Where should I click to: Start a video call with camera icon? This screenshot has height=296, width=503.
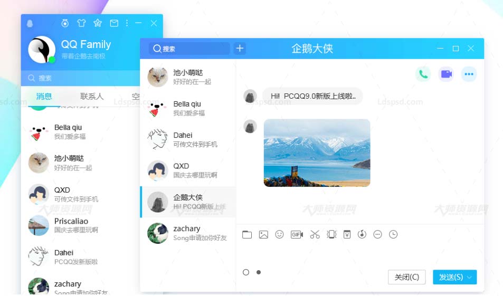[x=446, y=74]
